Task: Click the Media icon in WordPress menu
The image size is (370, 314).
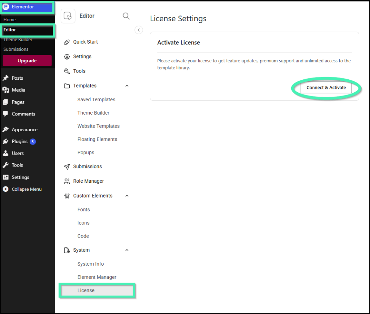Action: coord(6,90)
